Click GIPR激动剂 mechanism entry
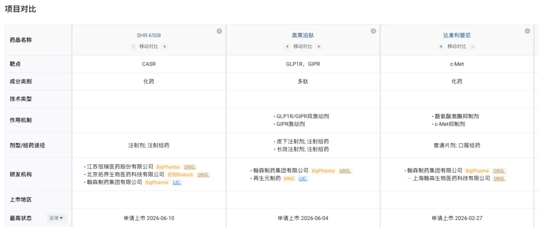The width and height of the screenshot is (539, 227). coord(291,124)
